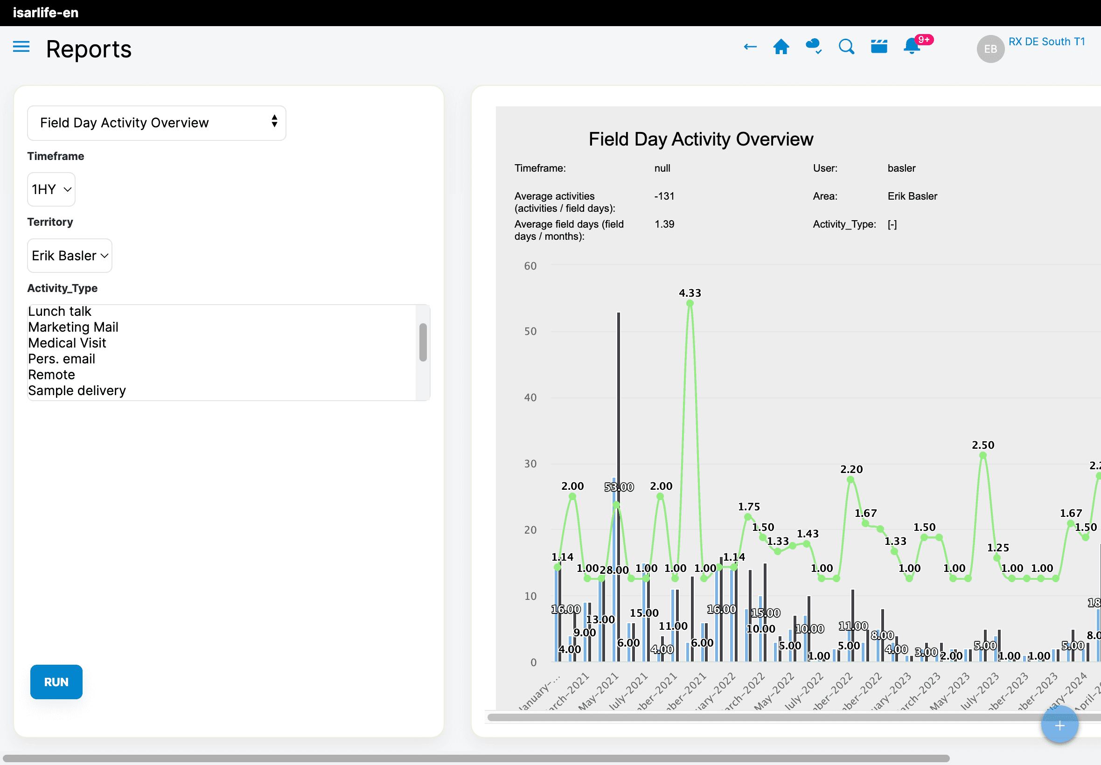Go to home via house icon
Viewport: 1101px width, 765px height.
point(781,47)
